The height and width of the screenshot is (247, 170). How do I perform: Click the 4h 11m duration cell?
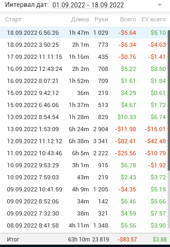click(x=79, y=225)
